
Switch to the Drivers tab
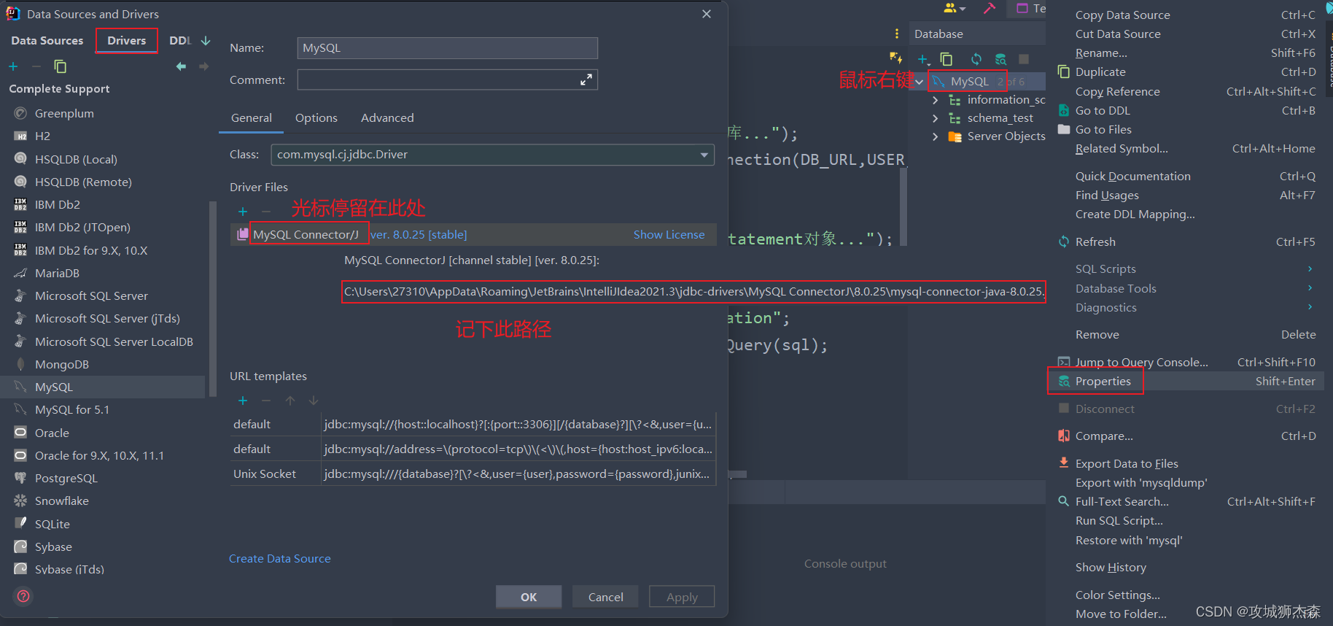127,41
